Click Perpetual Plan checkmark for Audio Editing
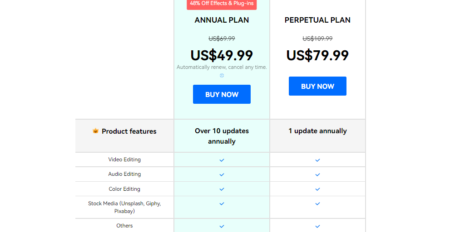The width and height of the screenshot is (475, 232). (317, 174)
